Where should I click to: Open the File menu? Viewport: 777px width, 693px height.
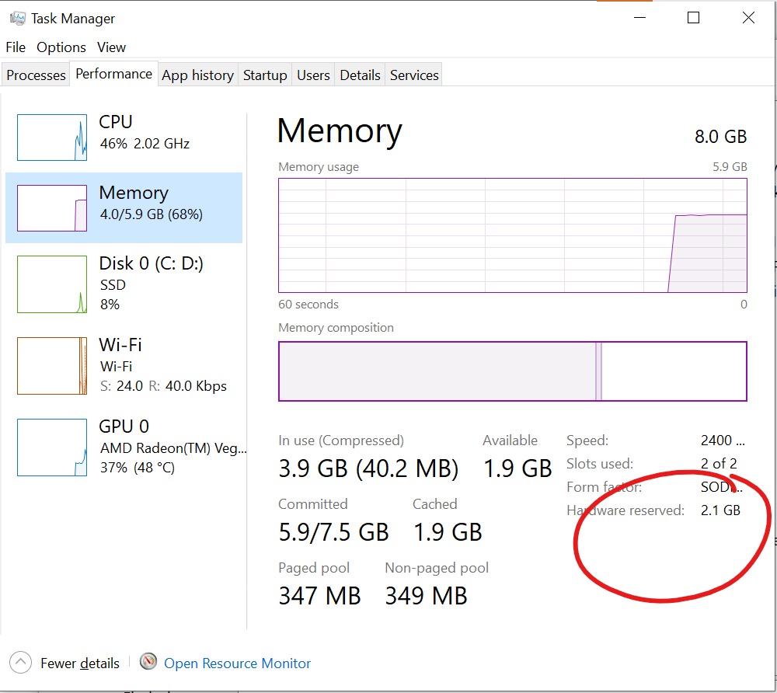[16, 47]
